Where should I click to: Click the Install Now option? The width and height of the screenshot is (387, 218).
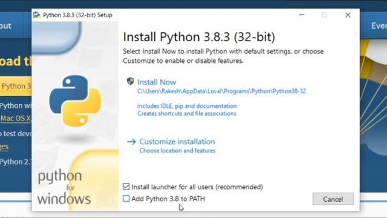click(157, 82)
